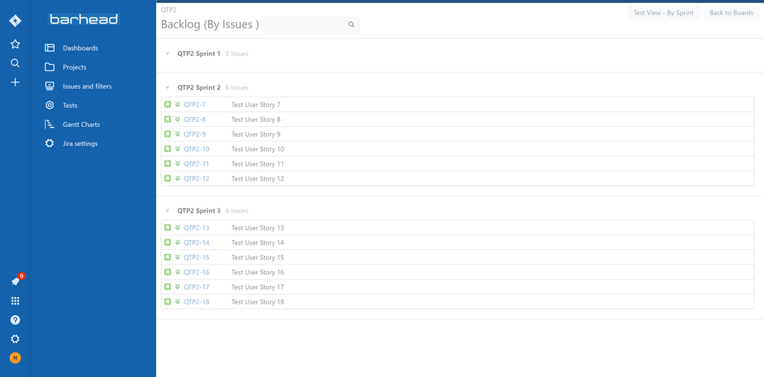Screen dimensions: 764x377
Task: Open issue link QTP2-11
Action: coord(197,164)
